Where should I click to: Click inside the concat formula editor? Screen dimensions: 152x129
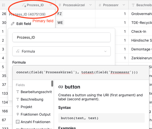[81, 72]
